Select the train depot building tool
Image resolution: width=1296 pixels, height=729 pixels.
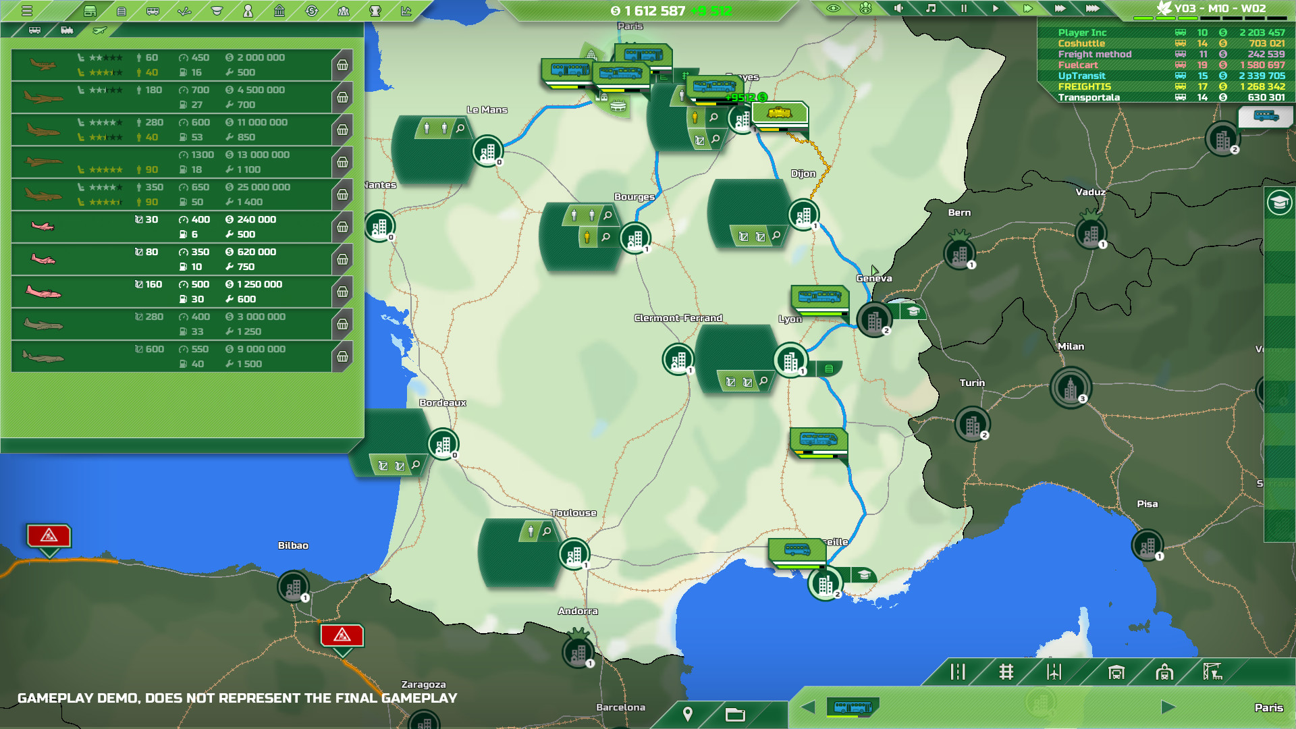1164,673
